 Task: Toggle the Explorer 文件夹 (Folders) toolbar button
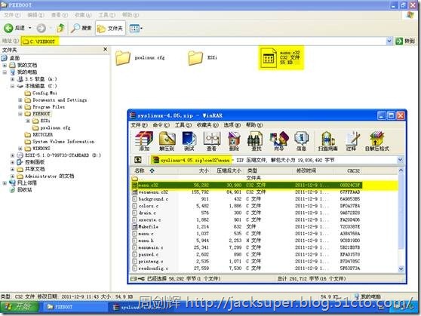tap(110, 28)
